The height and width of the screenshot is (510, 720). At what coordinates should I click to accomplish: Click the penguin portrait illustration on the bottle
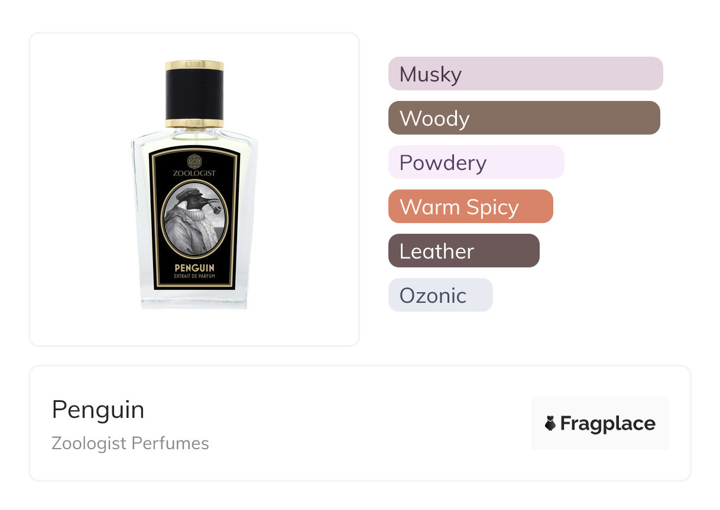tap(194, 219)
